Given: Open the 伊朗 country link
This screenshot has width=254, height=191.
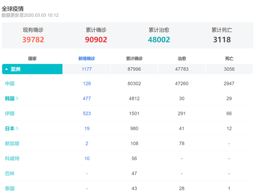Looking at the screenshot, I should [10, 113].
